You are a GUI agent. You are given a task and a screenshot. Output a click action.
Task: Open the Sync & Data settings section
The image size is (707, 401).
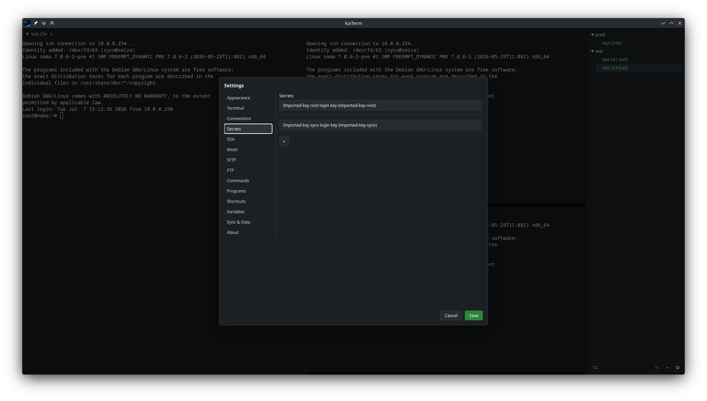248,222
